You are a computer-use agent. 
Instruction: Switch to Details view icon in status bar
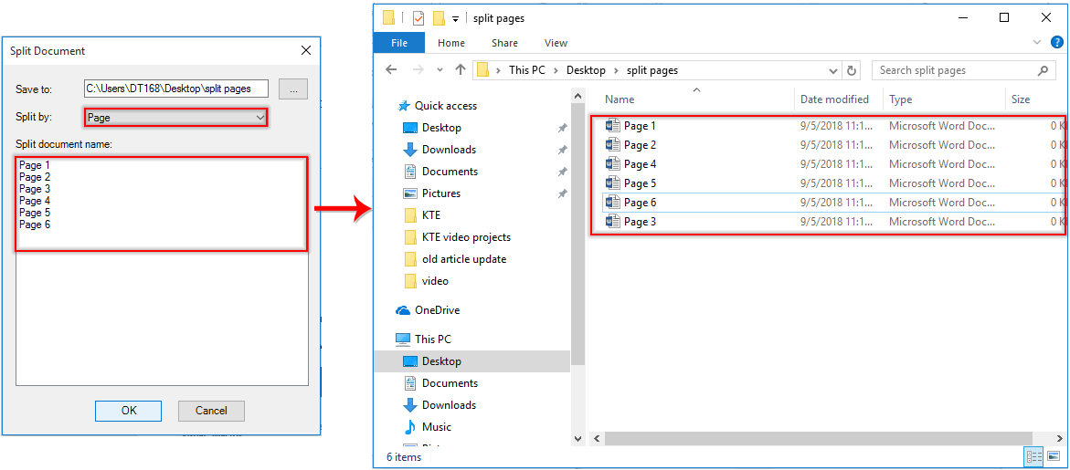[x=1033, y=455]
